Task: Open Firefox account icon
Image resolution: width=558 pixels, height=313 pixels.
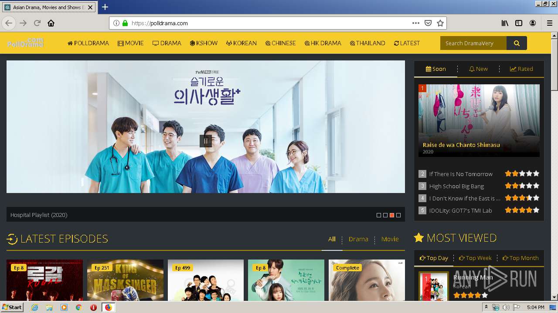Action: coord(533,23)
